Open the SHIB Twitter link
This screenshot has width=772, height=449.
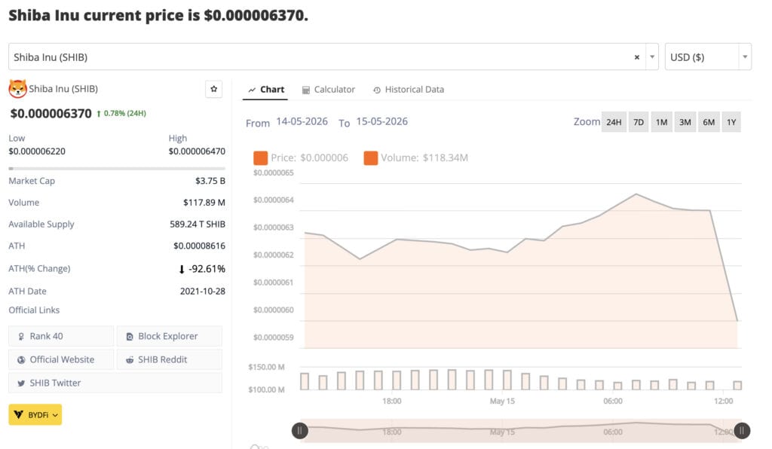click(x=115, y=383)
